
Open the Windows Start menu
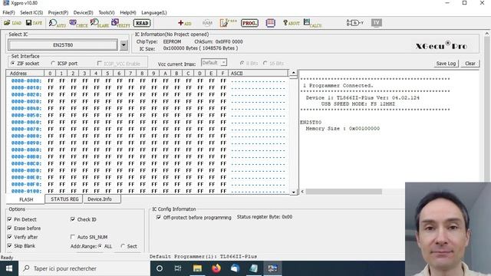9,268
